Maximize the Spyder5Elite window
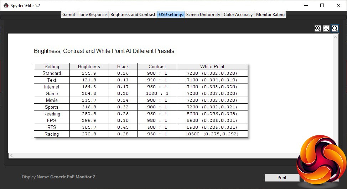This screenshot has height=189, width=347. (x=322, y=6)
